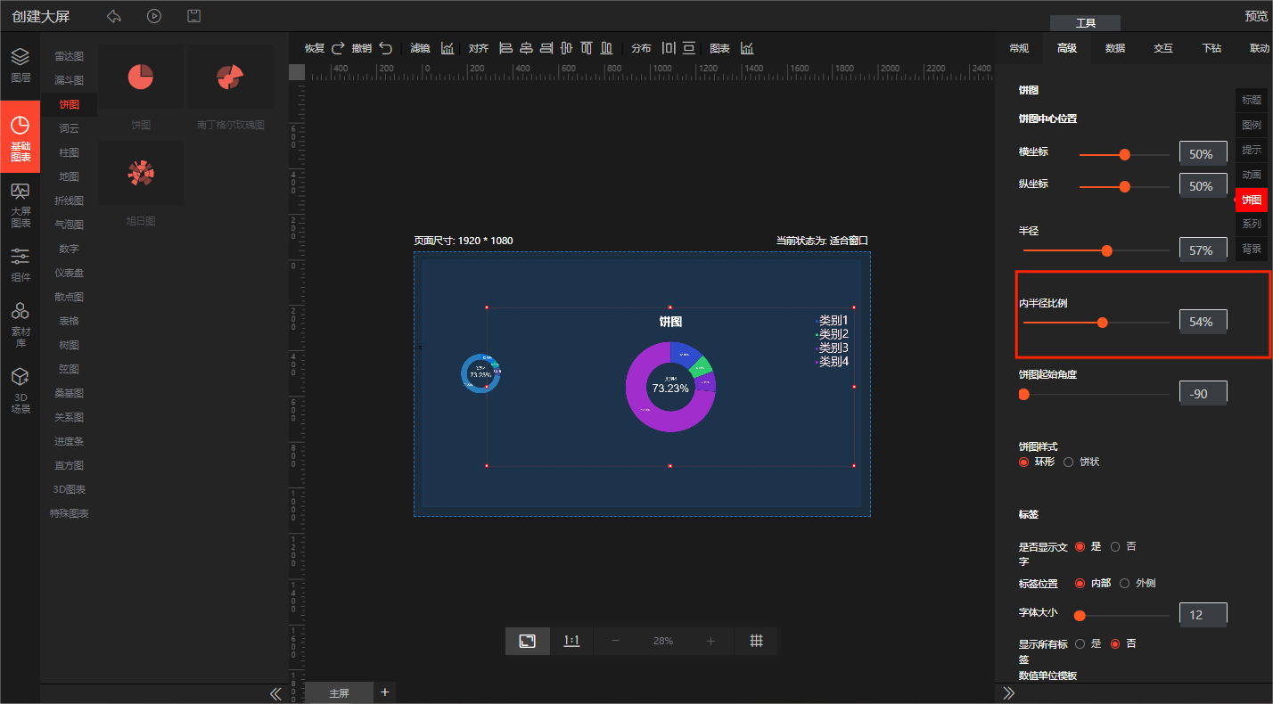Click 预览 preview button at top right

pyautogui.click(x=1256, y=16)
